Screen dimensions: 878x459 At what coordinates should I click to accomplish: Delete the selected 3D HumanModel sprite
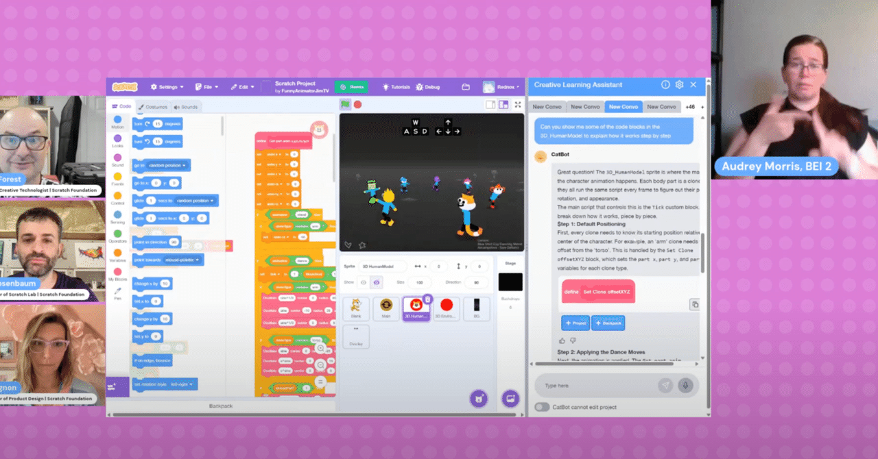tap(427, 299)
